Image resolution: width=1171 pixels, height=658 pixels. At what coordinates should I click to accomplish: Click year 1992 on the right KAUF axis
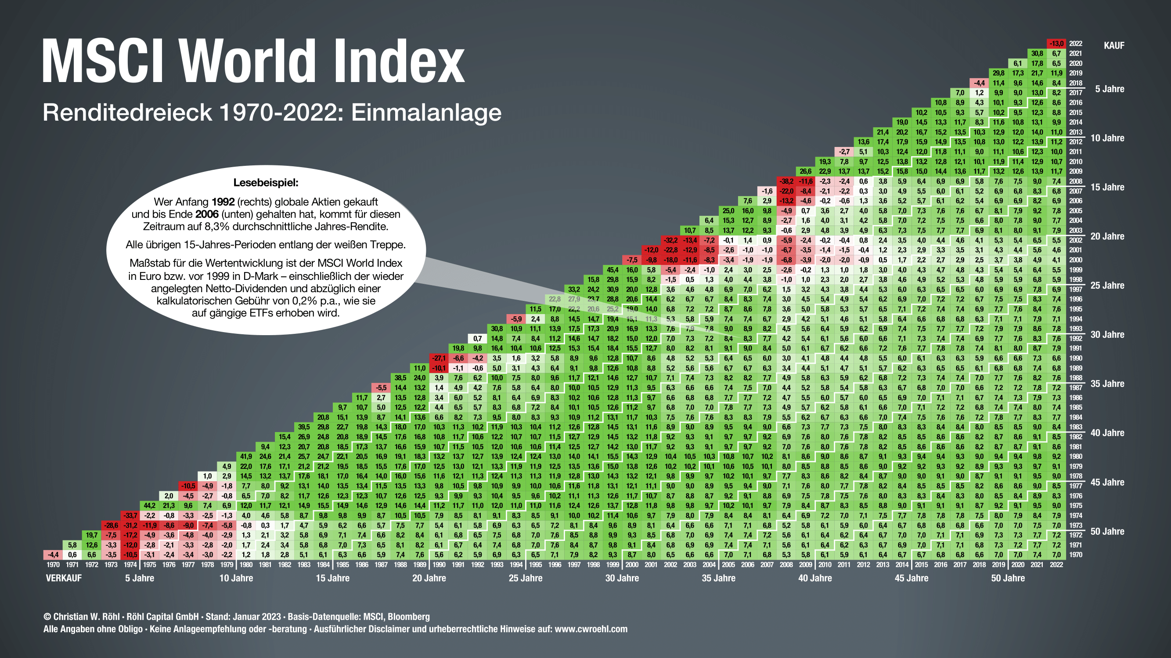[1076, 338]
